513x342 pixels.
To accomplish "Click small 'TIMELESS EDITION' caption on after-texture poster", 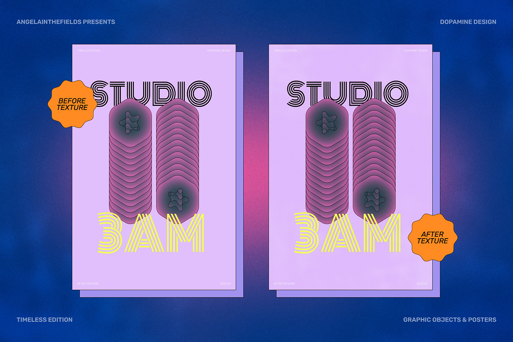I will point(285,50).
